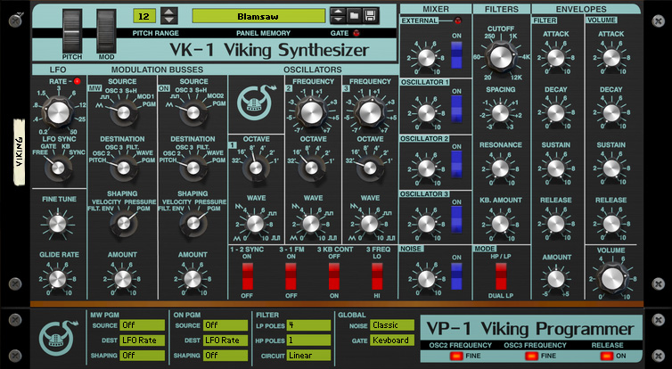This screenshot has height=369, width=672.
Task: Open the MW PGM Source dropdown
Action: (143, 325)
